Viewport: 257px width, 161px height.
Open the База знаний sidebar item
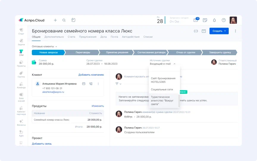point(21,98)
